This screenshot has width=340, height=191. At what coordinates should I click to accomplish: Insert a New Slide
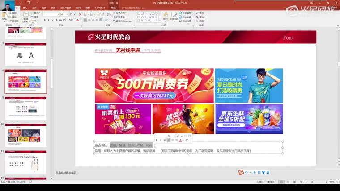click(25, 16)
